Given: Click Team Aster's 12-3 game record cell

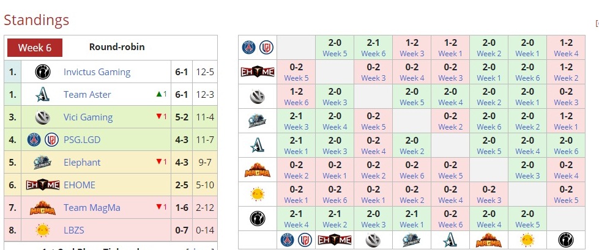Looking at the screenshot, I should (x=205, y=95).
